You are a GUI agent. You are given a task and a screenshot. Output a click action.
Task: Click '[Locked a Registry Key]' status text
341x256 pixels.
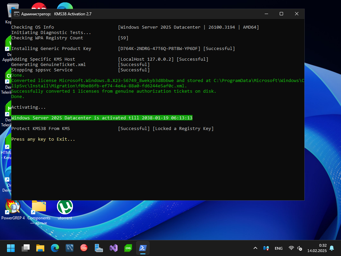[183, 128]
